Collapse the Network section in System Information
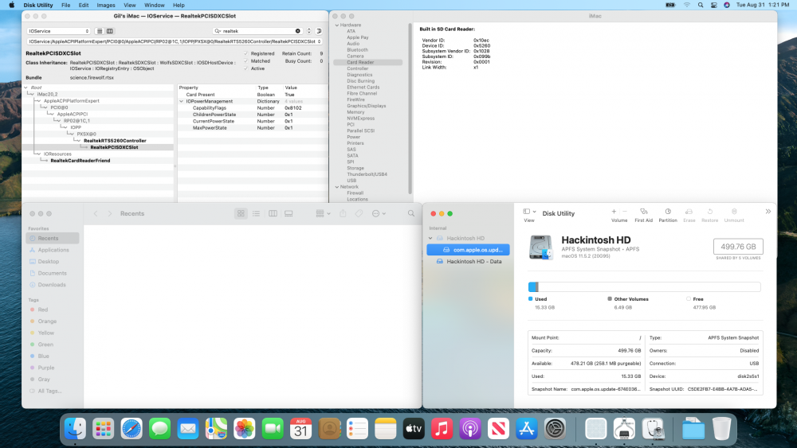The height and width of the screenshot is (448, 797). pos(336,187)
